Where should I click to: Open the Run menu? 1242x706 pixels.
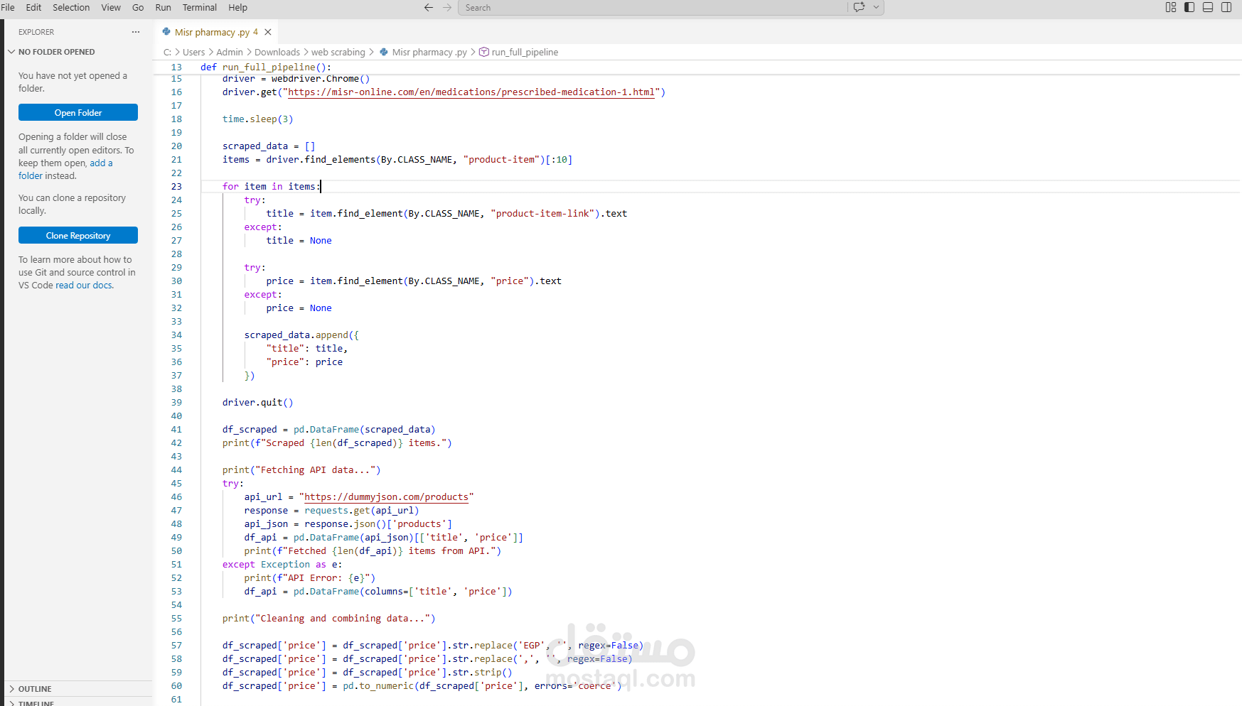click(x=164, y=7)
